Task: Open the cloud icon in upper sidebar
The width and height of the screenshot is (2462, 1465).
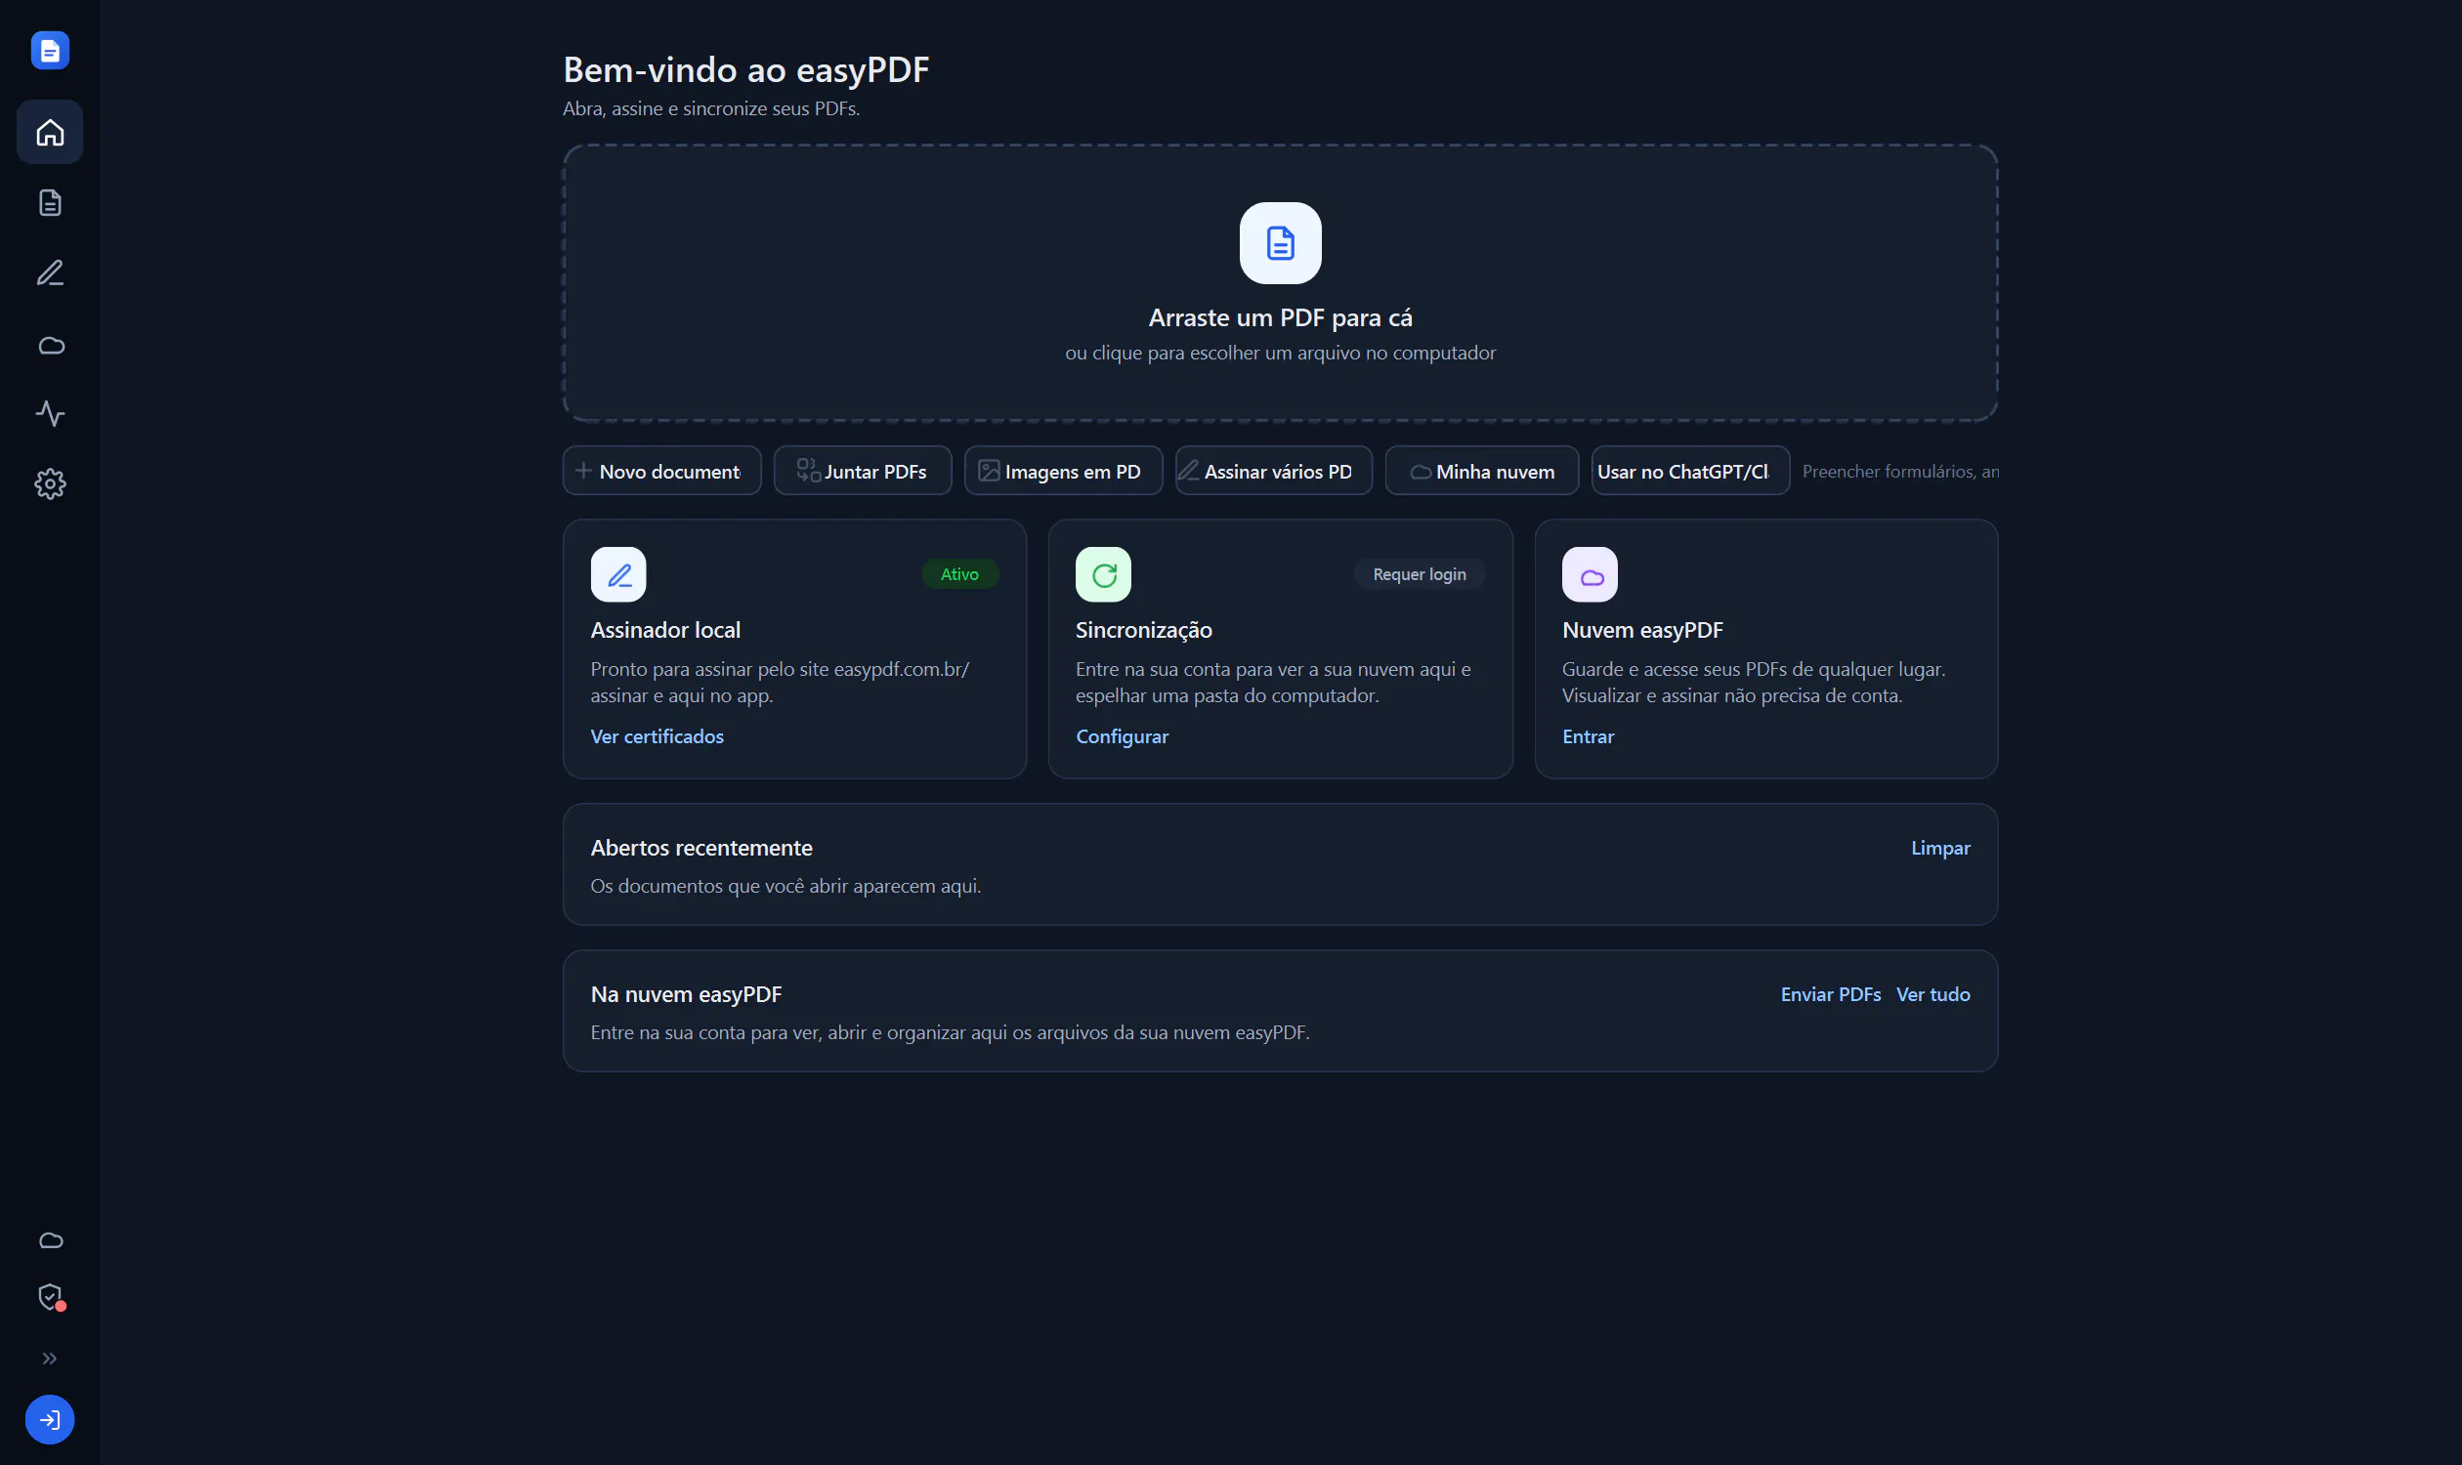Action: (x=50, y=345)
